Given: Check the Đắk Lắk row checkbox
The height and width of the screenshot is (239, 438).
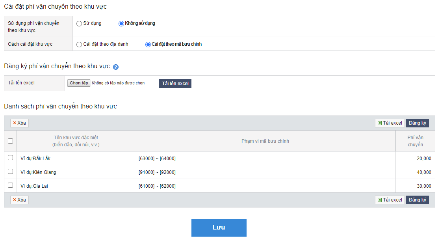Looking at the screenshot, I should [11, 158].
